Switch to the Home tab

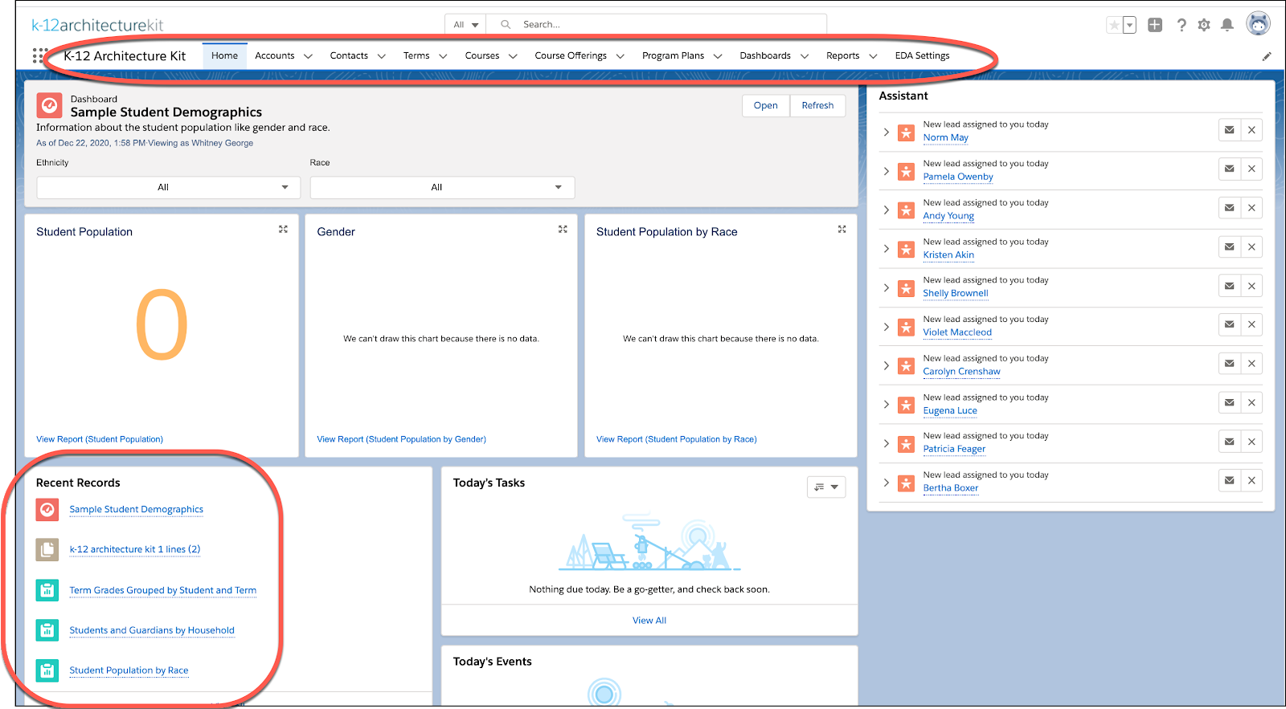(x=224, y=55)
